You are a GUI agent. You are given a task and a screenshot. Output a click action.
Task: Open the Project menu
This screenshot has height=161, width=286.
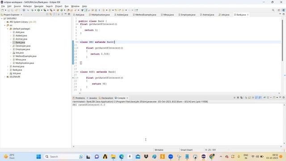point(59,6)
